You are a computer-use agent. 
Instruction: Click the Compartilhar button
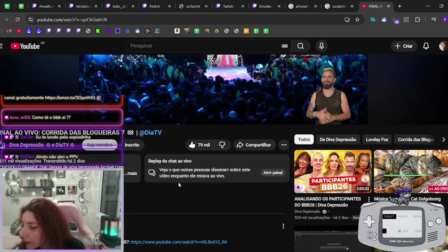coord(254,145)
